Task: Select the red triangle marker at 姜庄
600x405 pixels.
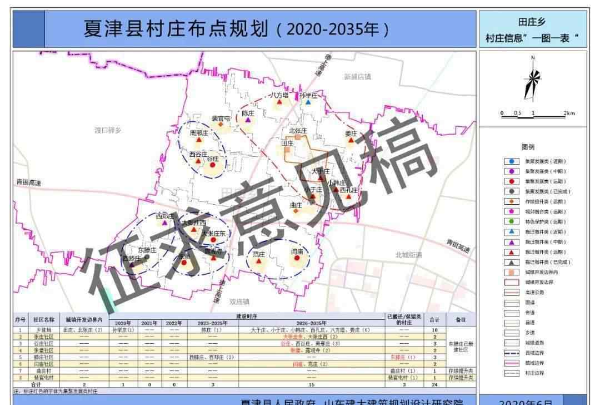Action: (x=351, y=141)
